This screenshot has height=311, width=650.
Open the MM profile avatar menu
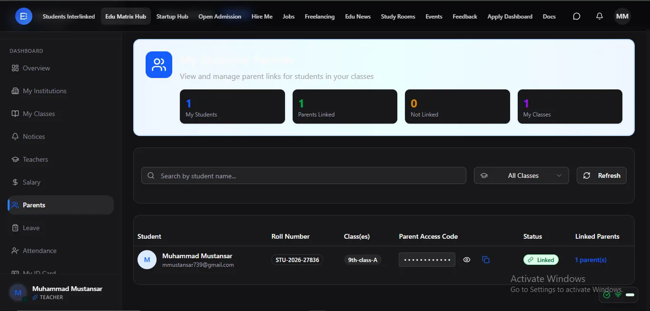[x=622, y=16]
